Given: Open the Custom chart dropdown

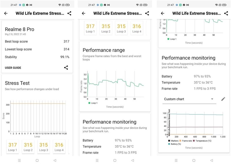Looking at the screenshot, I should pos(189,99).
